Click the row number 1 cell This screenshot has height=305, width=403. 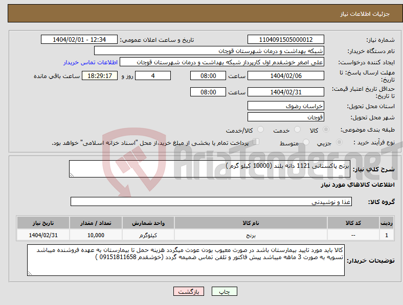pos(387,235)
